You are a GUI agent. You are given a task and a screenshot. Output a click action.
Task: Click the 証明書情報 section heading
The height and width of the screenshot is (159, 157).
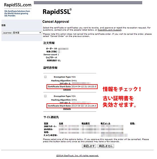point(51,68)
